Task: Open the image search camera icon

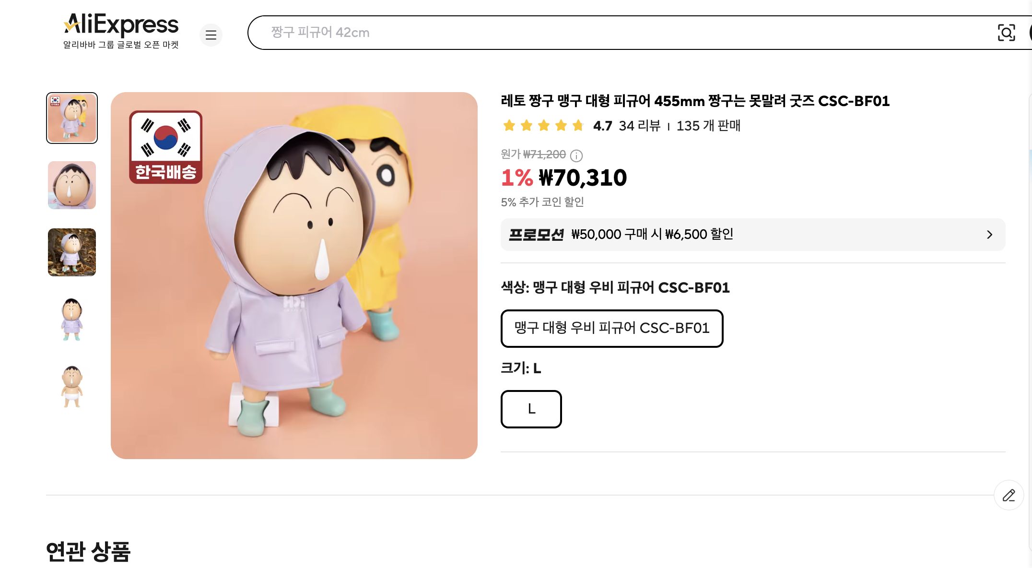Action: [x=1007, y=33]
